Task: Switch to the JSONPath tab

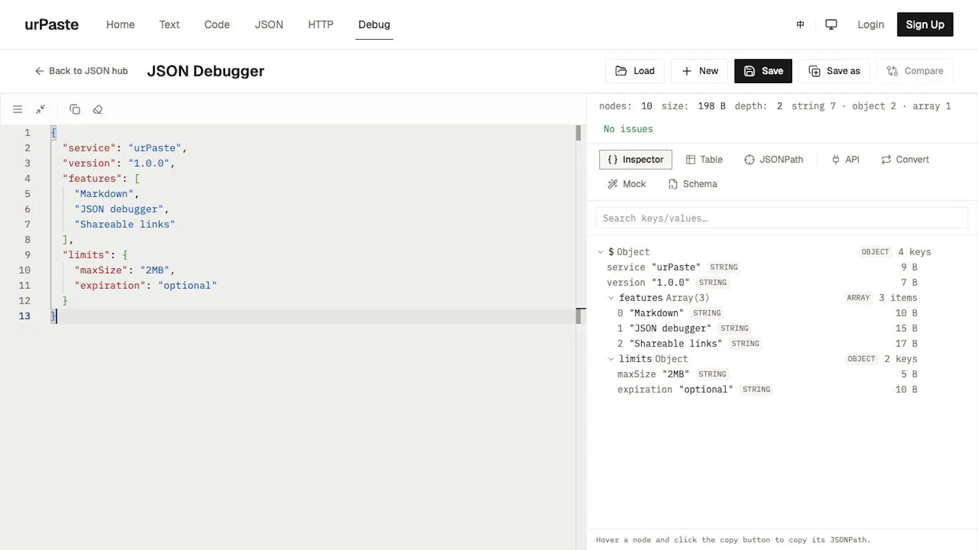Action: pyautogui.click(x=774, y=159)
